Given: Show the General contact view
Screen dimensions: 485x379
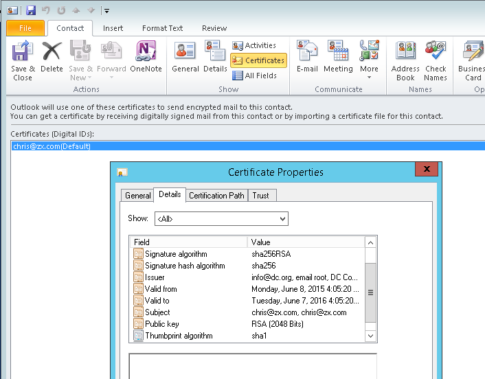Looking at the screenshot, I should [x=185, y=60].
